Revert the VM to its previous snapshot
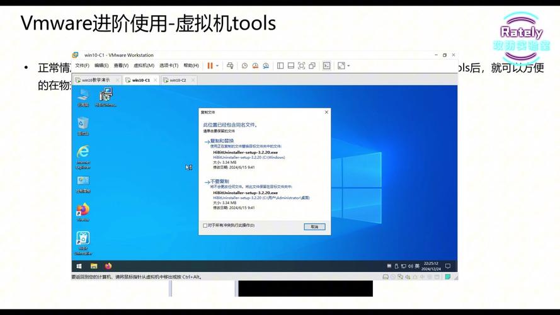560x315 pixels. coord(255,66)
